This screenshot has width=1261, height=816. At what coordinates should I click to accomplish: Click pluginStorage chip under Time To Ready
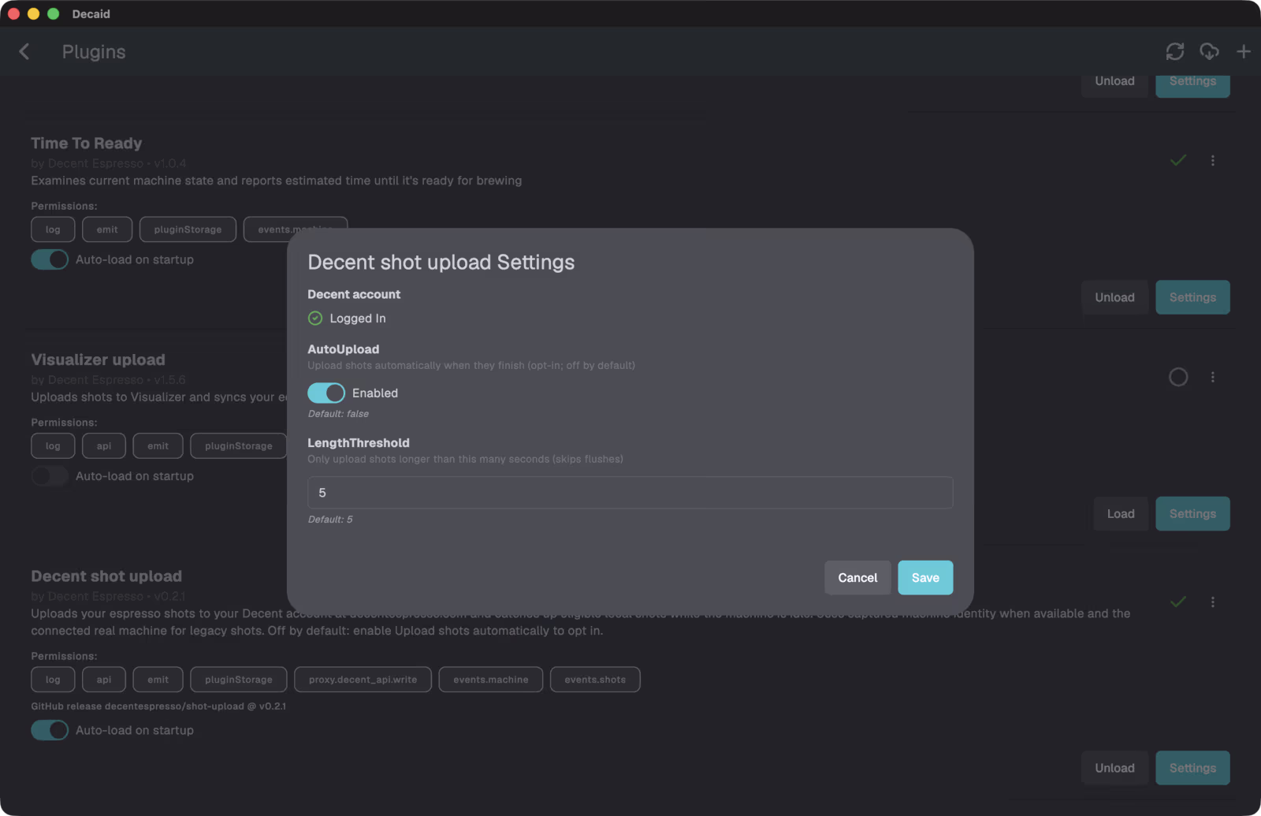[x=188, y=229]
